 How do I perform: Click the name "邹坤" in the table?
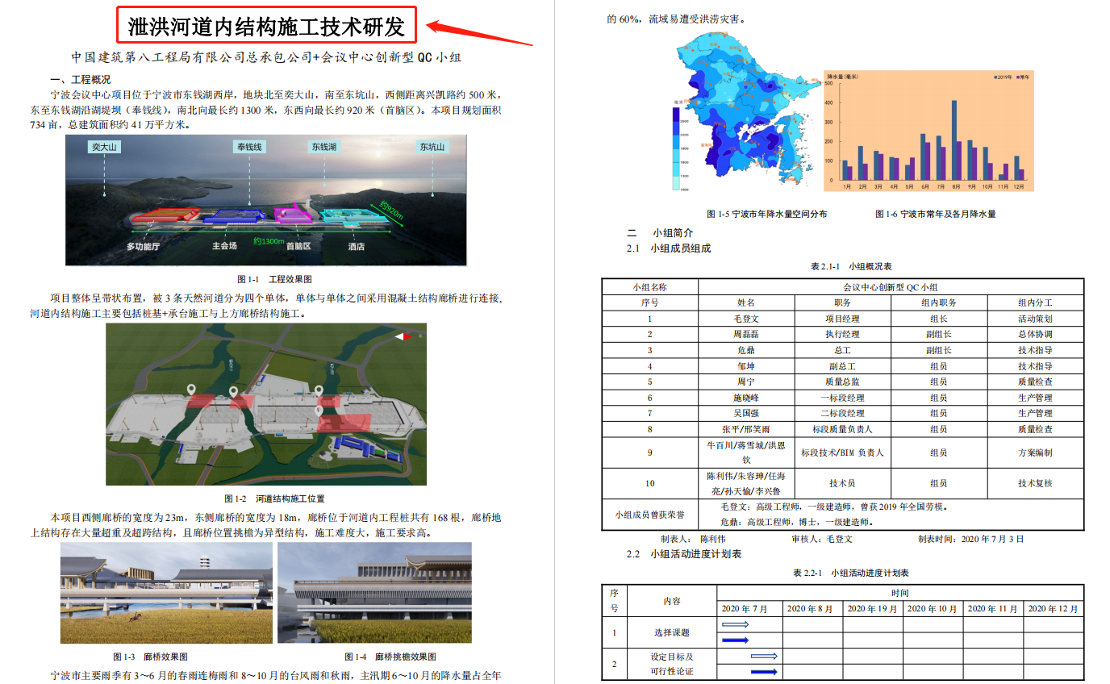746,366
